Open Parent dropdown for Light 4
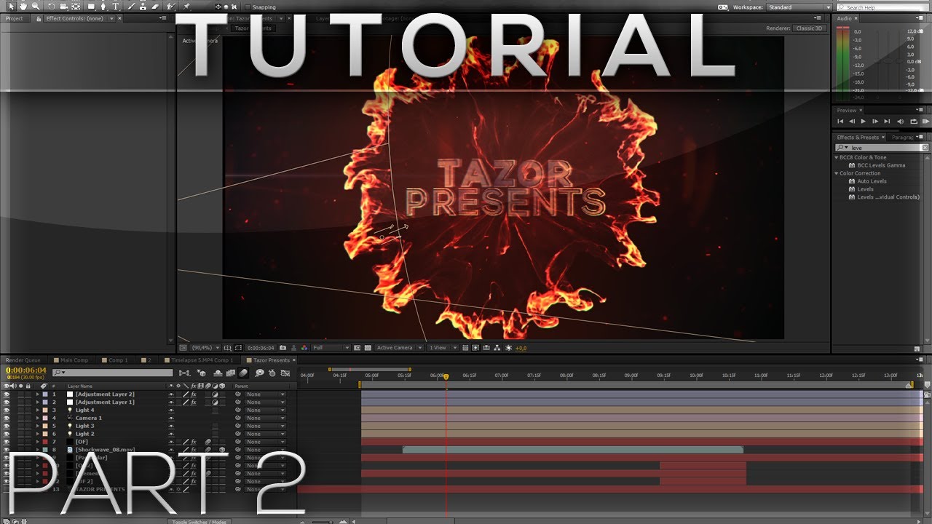The height and width of the screenshot is (524, 932). click(x=265, y=410)
